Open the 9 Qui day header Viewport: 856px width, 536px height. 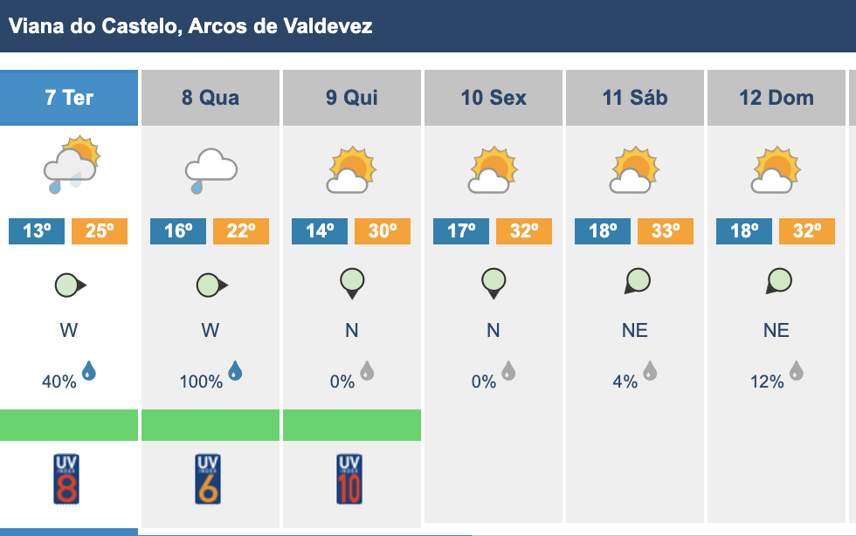pyautogui.click(x=351, y=98)
